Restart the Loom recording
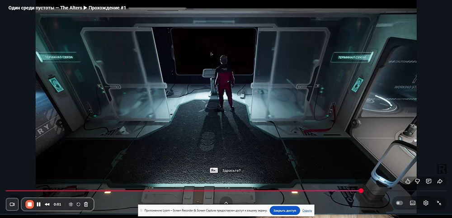The height and width of the screenshot is (218, 452). (x=78, y=204)
